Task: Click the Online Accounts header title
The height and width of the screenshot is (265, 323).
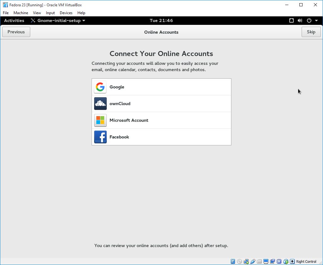Action: click(161, 32)
